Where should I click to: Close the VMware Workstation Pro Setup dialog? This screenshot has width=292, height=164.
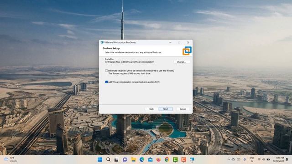click(188, 42)
